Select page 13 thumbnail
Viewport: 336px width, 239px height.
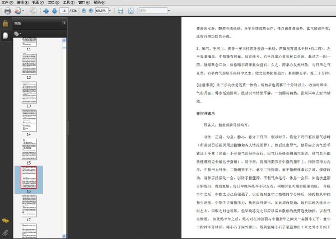coord(29,92)
